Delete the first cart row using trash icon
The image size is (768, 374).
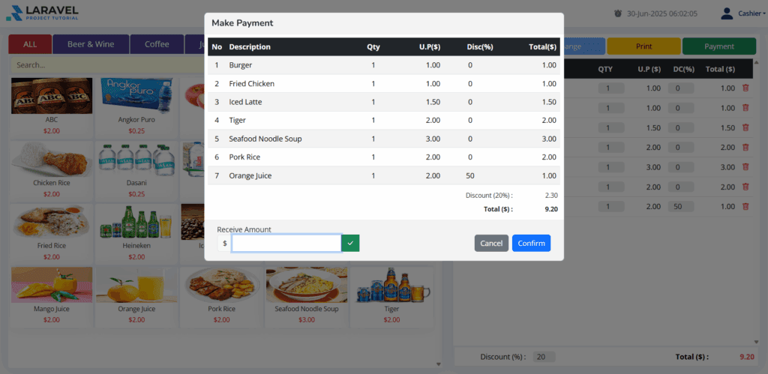pos(745,88)
